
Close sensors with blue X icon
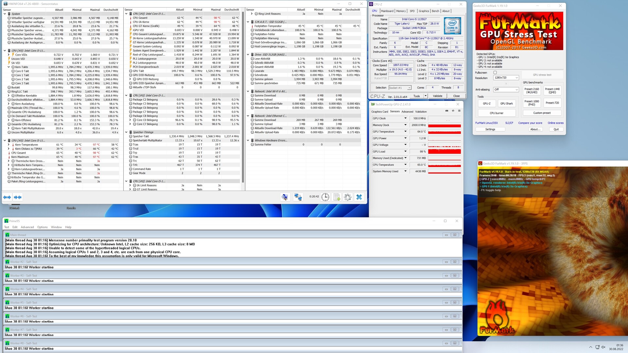359,197
